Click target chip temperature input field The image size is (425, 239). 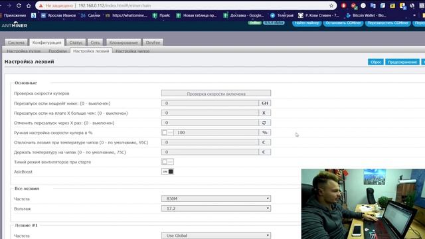point(210,152)
